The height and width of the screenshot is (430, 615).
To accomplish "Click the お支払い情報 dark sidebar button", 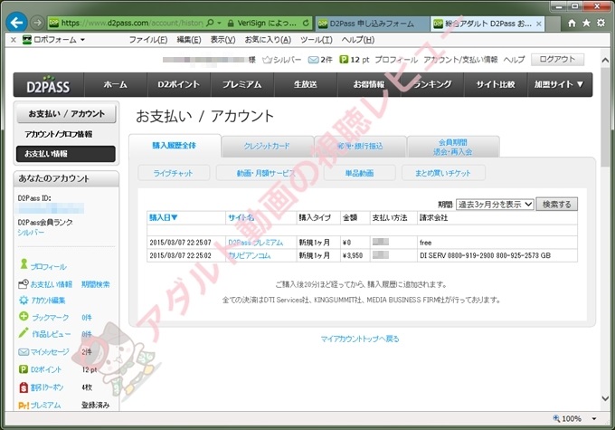I will point(65,154).
